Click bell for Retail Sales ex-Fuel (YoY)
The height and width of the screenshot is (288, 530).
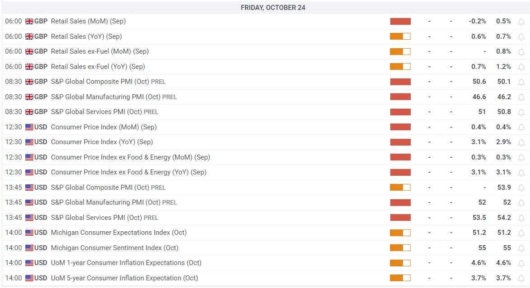(521, 67)
